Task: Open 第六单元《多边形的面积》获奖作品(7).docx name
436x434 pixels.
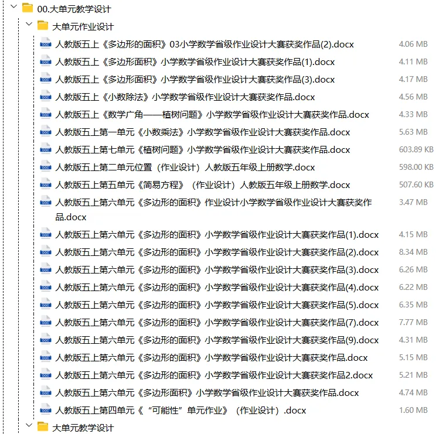Action: (x=217, y=323)
